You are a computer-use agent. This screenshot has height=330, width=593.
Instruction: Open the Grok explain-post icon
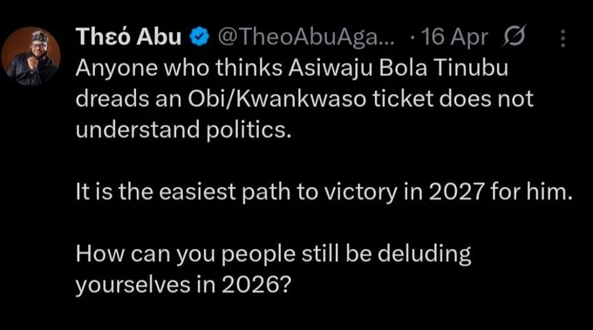tap(514, 36)
